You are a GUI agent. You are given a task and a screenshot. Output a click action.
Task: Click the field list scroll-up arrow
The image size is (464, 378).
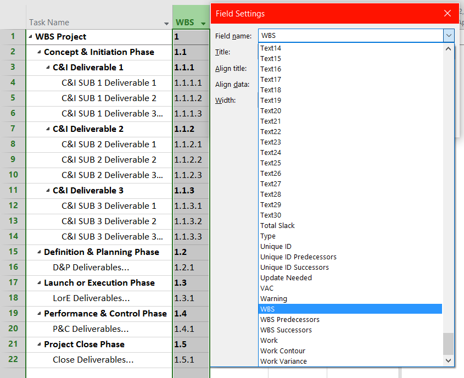[448, 49]
